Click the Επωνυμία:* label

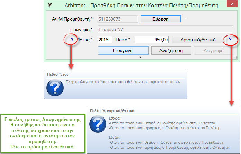point(81,29)
